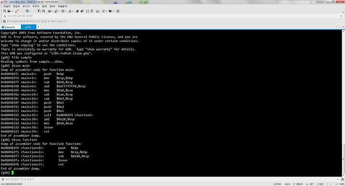Click the Find magnifier icon
Image resolution: width=345 pixels, height=186 pixels.
coord(44,11)
